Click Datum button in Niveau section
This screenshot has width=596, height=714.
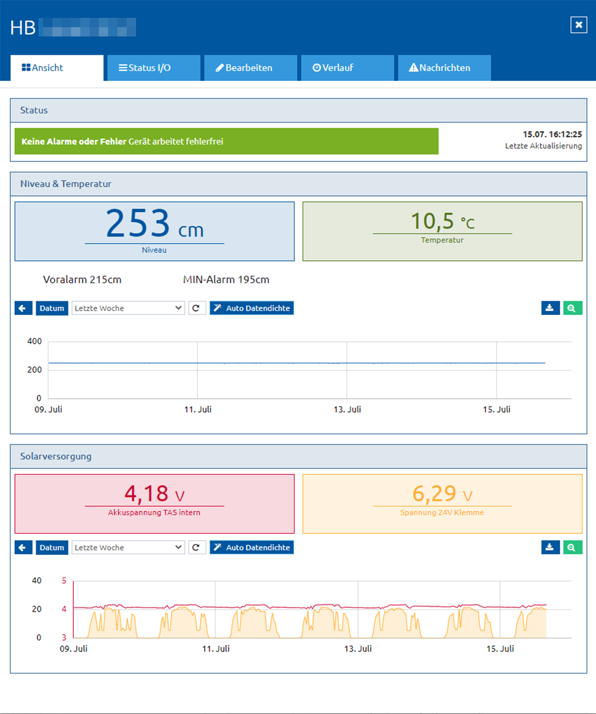coord(52,308)
